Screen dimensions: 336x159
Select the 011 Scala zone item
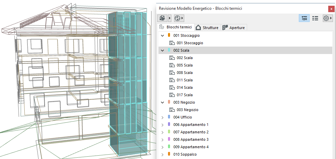tap(185, 80)
